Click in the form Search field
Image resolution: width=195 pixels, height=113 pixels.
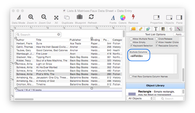(x=38, y=34)
